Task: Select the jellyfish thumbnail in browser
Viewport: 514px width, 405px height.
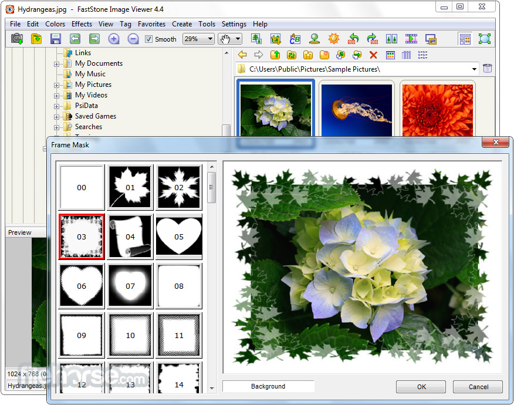Action: [x=356, y=110]
